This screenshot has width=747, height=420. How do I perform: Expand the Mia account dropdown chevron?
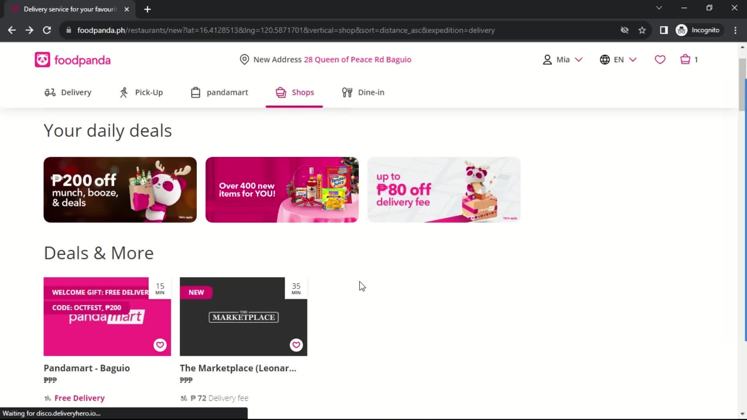coord(579,59)
